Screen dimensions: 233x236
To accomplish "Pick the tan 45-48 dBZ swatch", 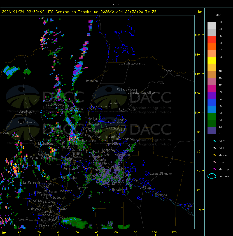I will coord(212,74).
